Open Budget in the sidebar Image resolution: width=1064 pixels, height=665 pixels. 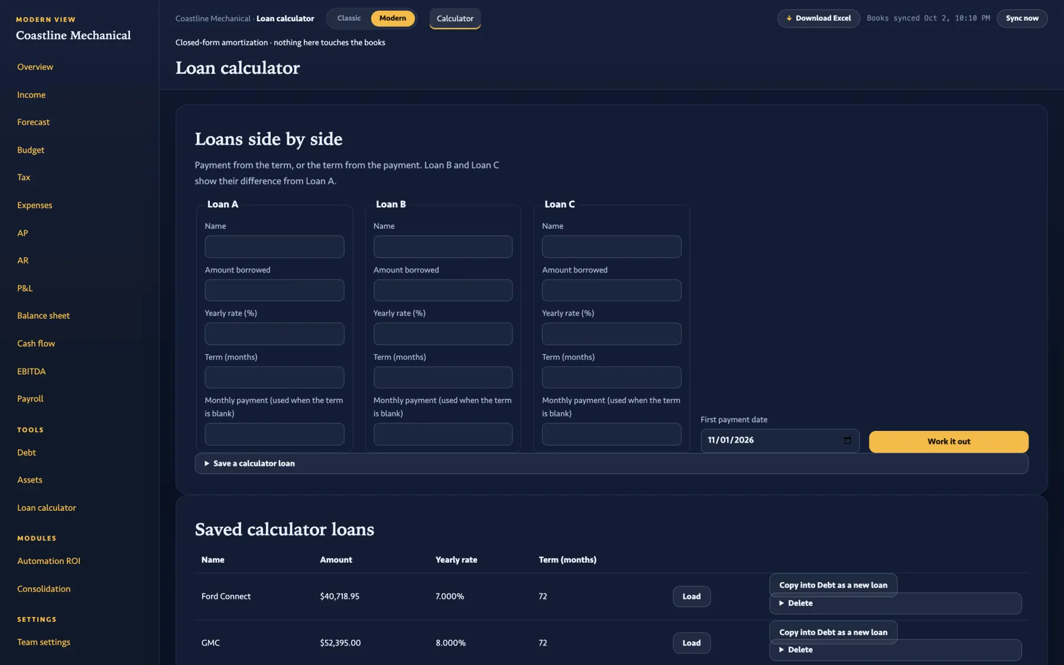[x=31, y=150]
